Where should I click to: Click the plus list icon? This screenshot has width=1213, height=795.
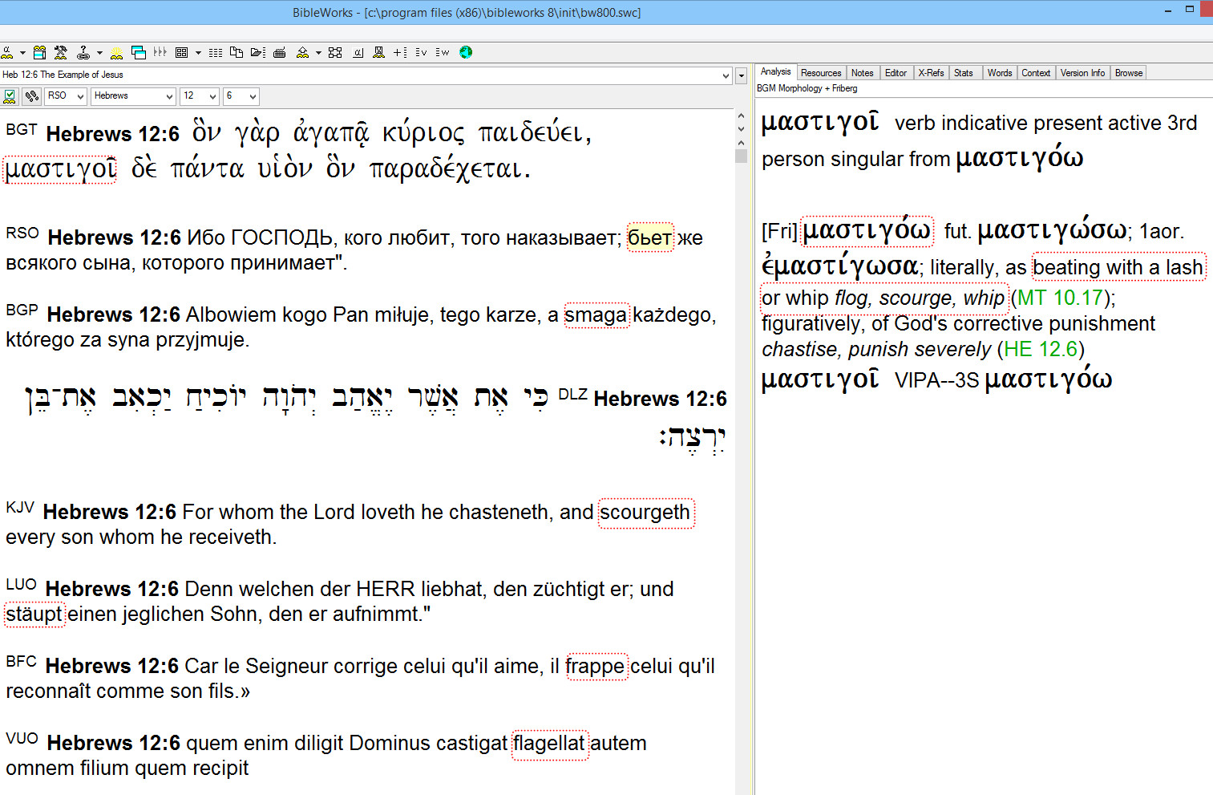pos(400,52)
